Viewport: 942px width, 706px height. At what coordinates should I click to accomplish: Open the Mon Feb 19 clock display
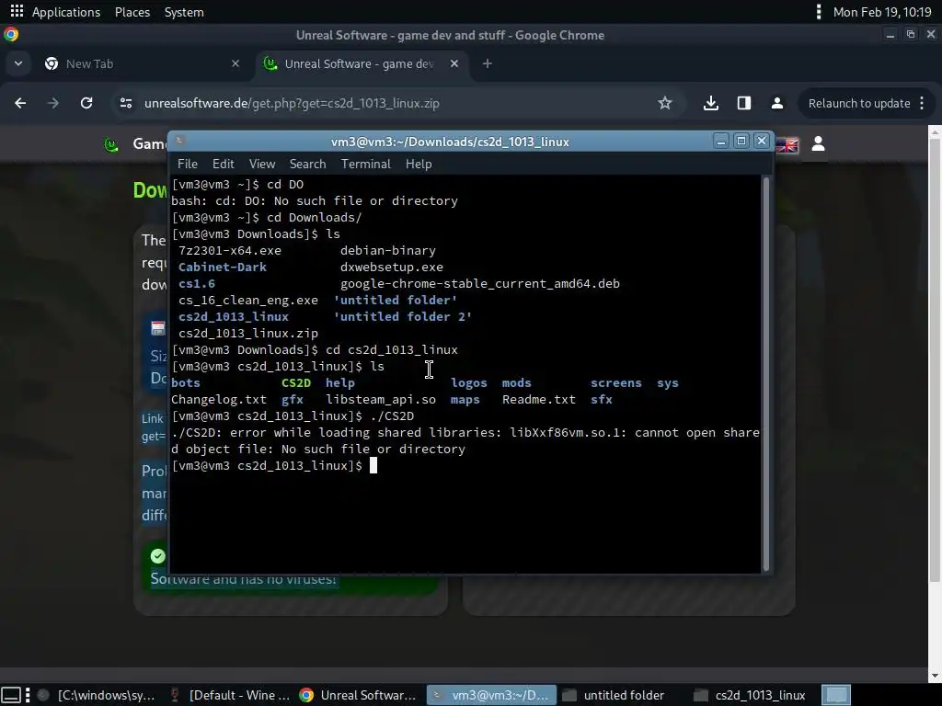click(x=882, y=12)
